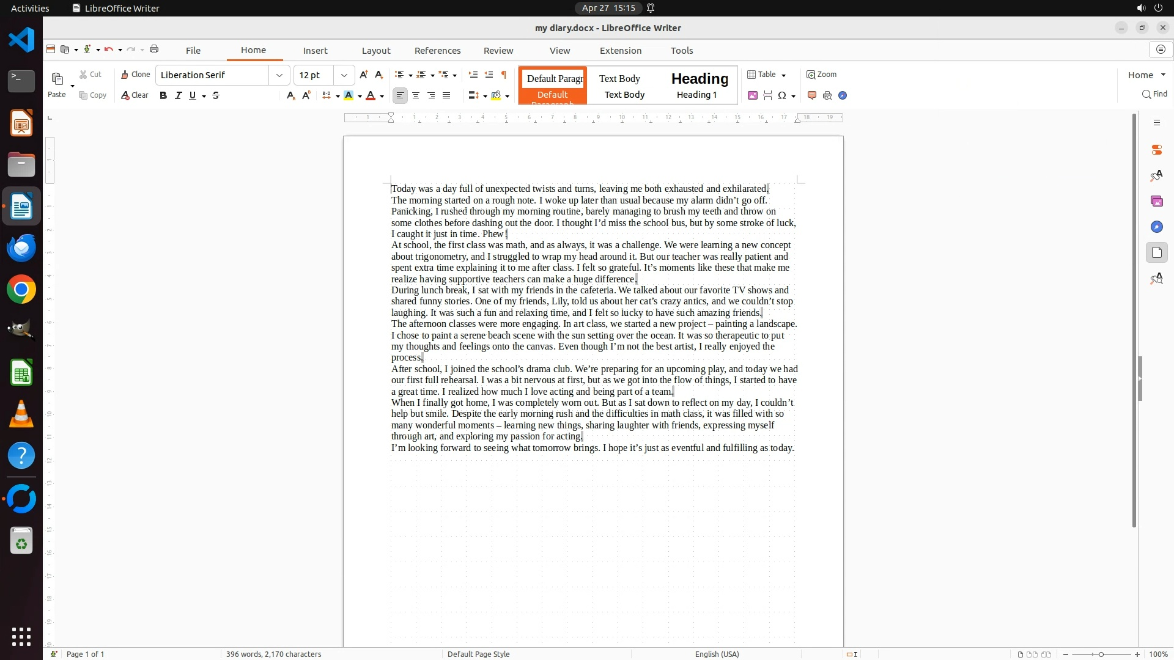Center align the paragraph
This screenshot has width=1174, height=660.
(x=416, y=95)
